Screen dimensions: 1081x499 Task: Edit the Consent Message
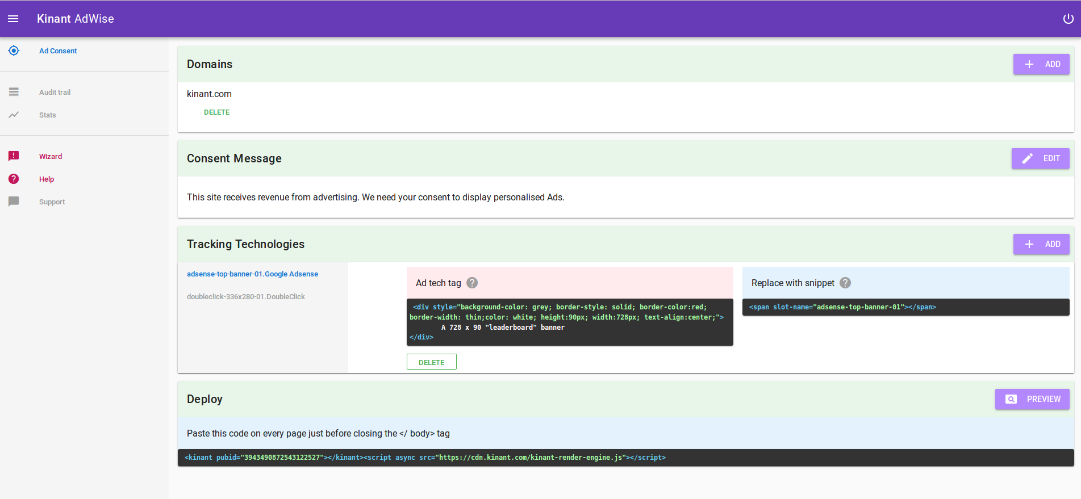(1040, 158)
